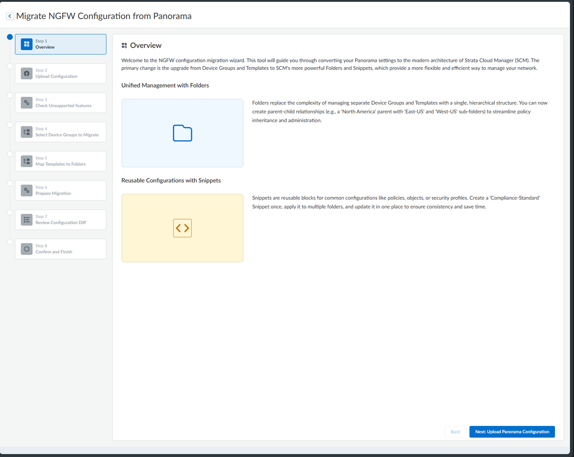Click the Upload Configuration step icon

click(27, 73)
